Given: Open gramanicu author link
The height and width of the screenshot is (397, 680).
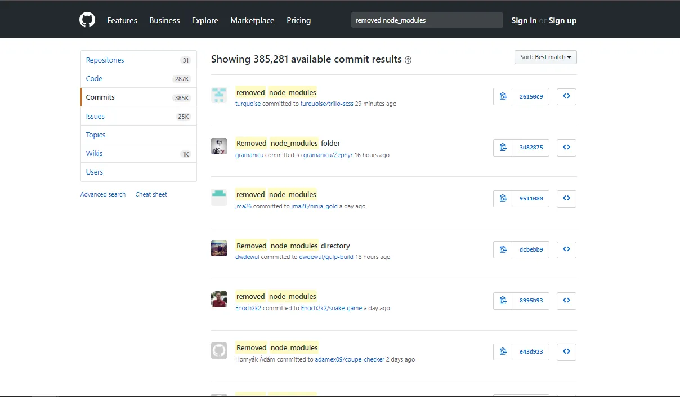Looking at the screenshot, I should pyautogui.click(x=249, y=155).
